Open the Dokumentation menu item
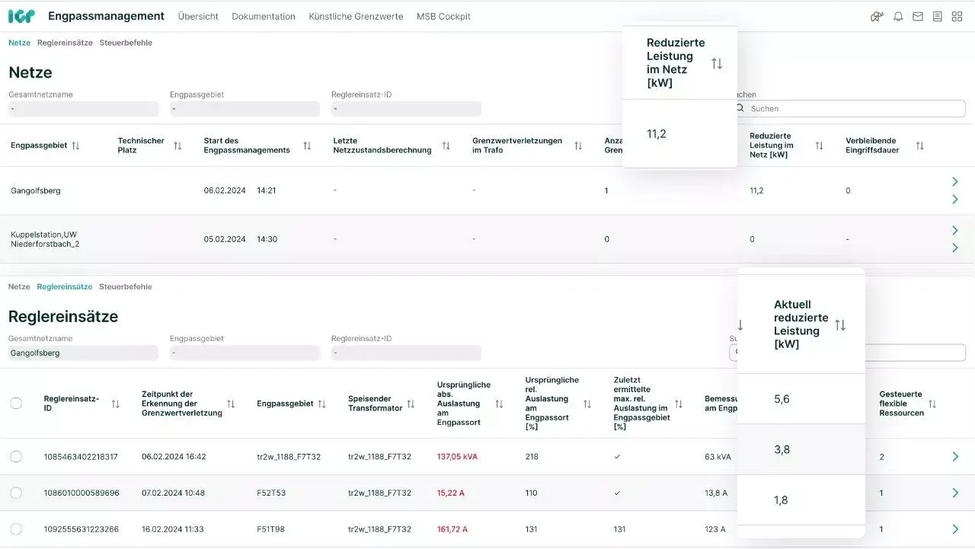This screenshot has width=975, height=549. [264, 17]
